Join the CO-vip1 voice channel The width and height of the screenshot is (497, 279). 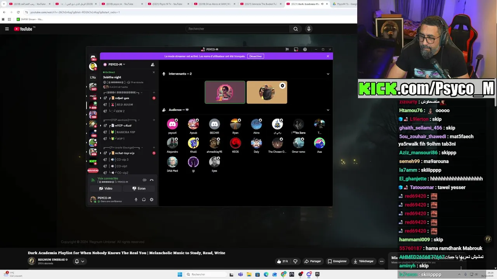[x=129, y=166]
